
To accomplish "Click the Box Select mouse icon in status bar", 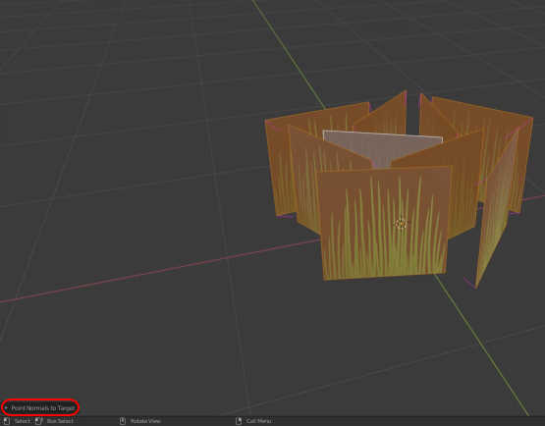I will click(x=38, y=421).
